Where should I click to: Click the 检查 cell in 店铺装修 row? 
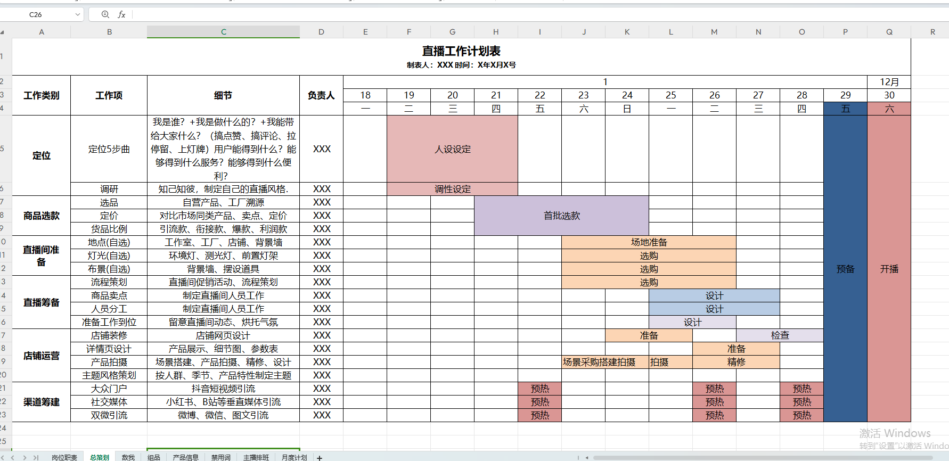point(780,335)
